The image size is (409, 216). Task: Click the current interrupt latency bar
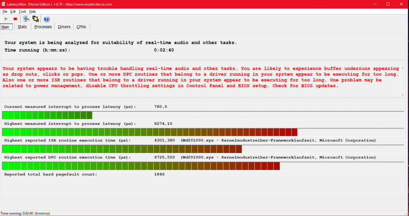[203, 115]
